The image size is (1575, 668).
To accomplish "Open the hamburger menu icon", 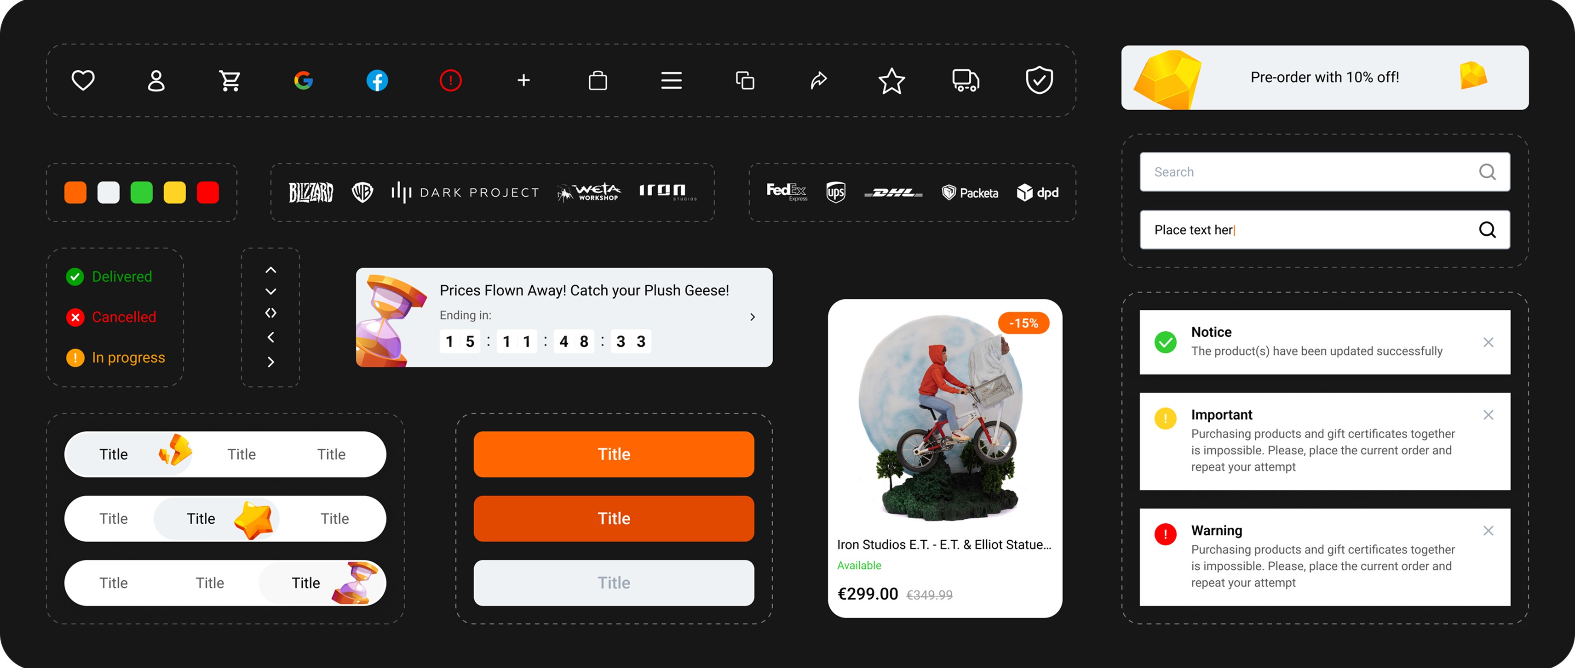I will tap(671, 80).
